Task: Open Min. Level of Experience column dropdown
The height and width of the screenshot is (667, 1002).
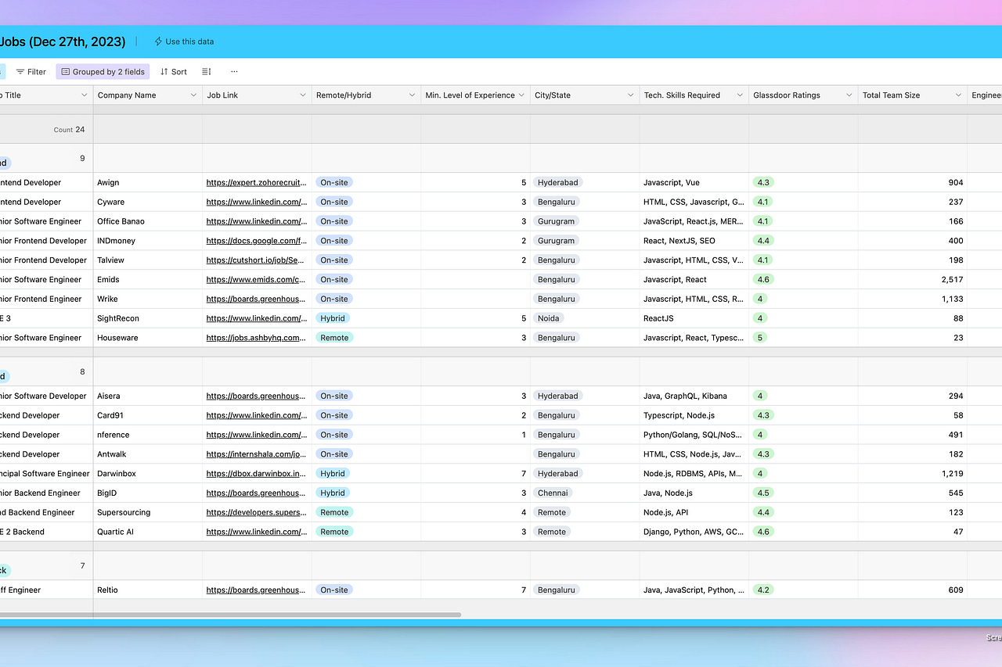Action: (x=521, y=95)
